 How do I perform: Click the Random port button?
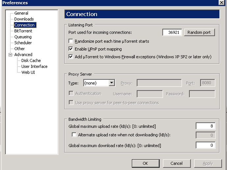(x=199, y=32)
